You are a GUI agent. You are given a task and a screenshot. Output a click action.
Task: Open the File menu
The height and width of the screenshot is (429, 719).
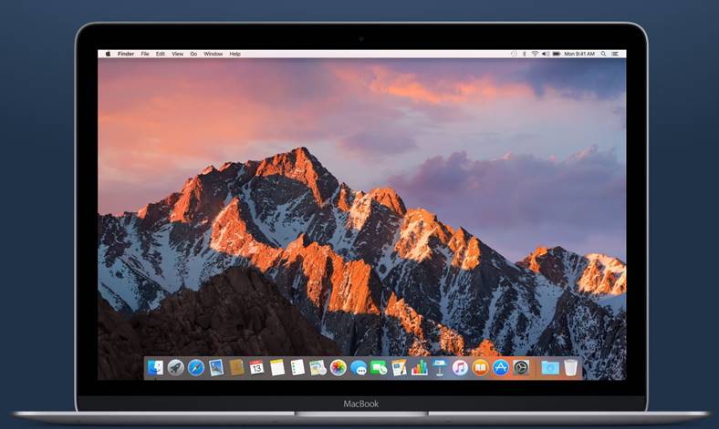145,54
